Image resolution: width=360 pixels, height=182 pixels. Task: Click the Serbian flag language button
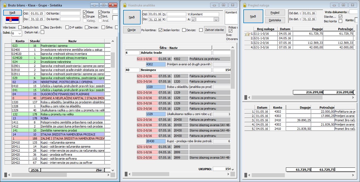[x=12, y=20]
